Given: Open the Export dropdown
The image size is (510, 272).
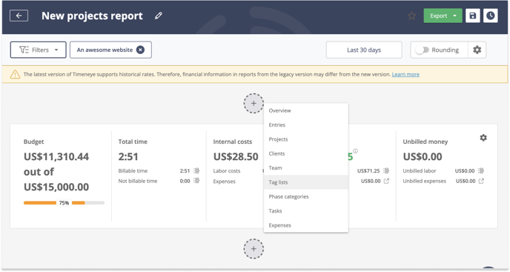Looking at the screenshot, I should pos(443,16).
